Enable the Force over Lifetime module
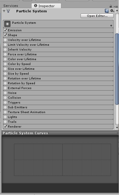The image size is (119, 195). tap(5, 54)
